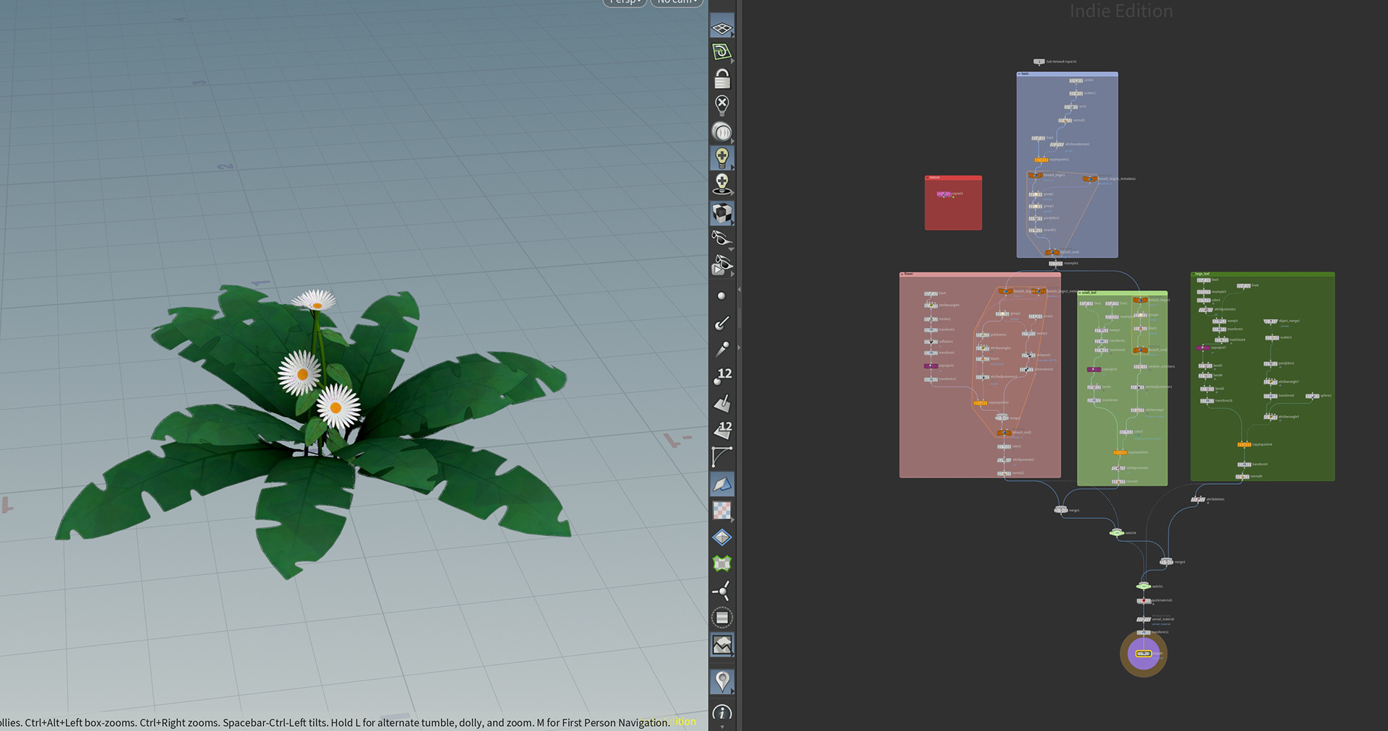Open the No cam camera menu
The image size is (1388, 731).
677,2
